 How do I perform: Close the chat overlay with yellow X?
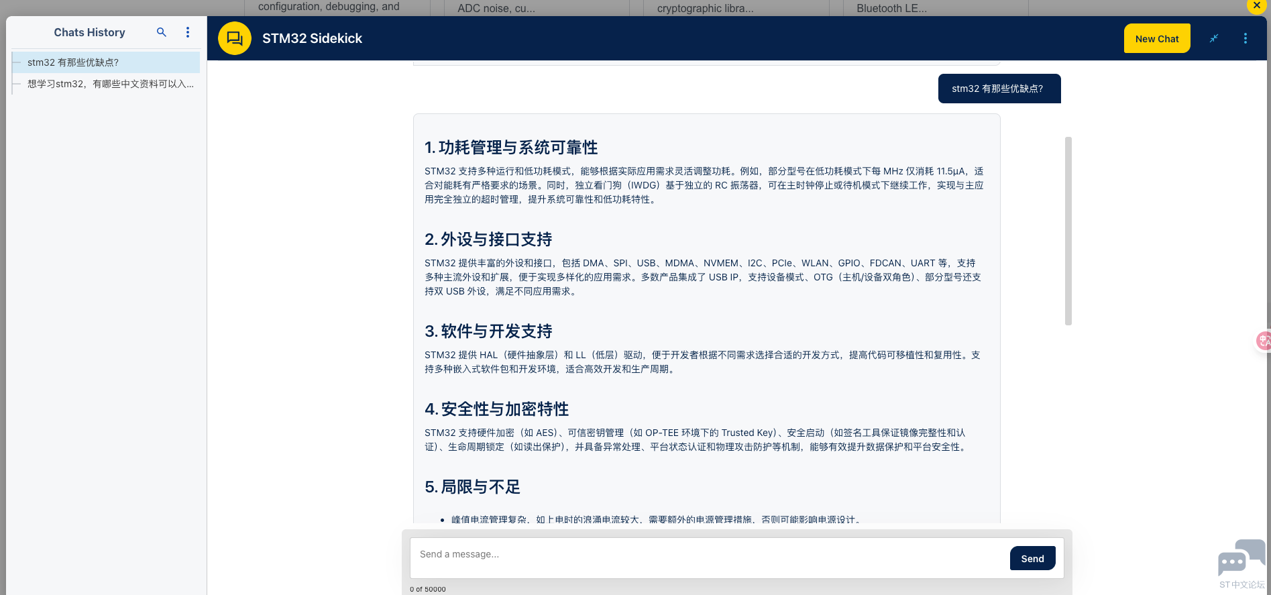[1256, 6]
